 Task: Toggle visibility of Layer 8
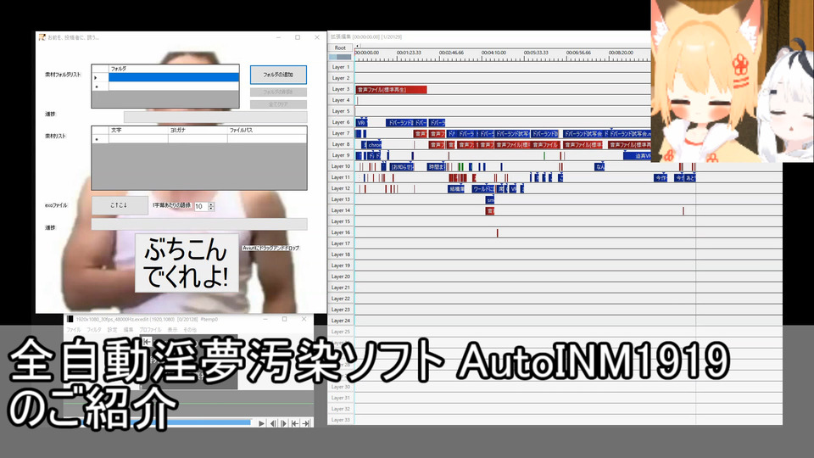tap(341, 144)
